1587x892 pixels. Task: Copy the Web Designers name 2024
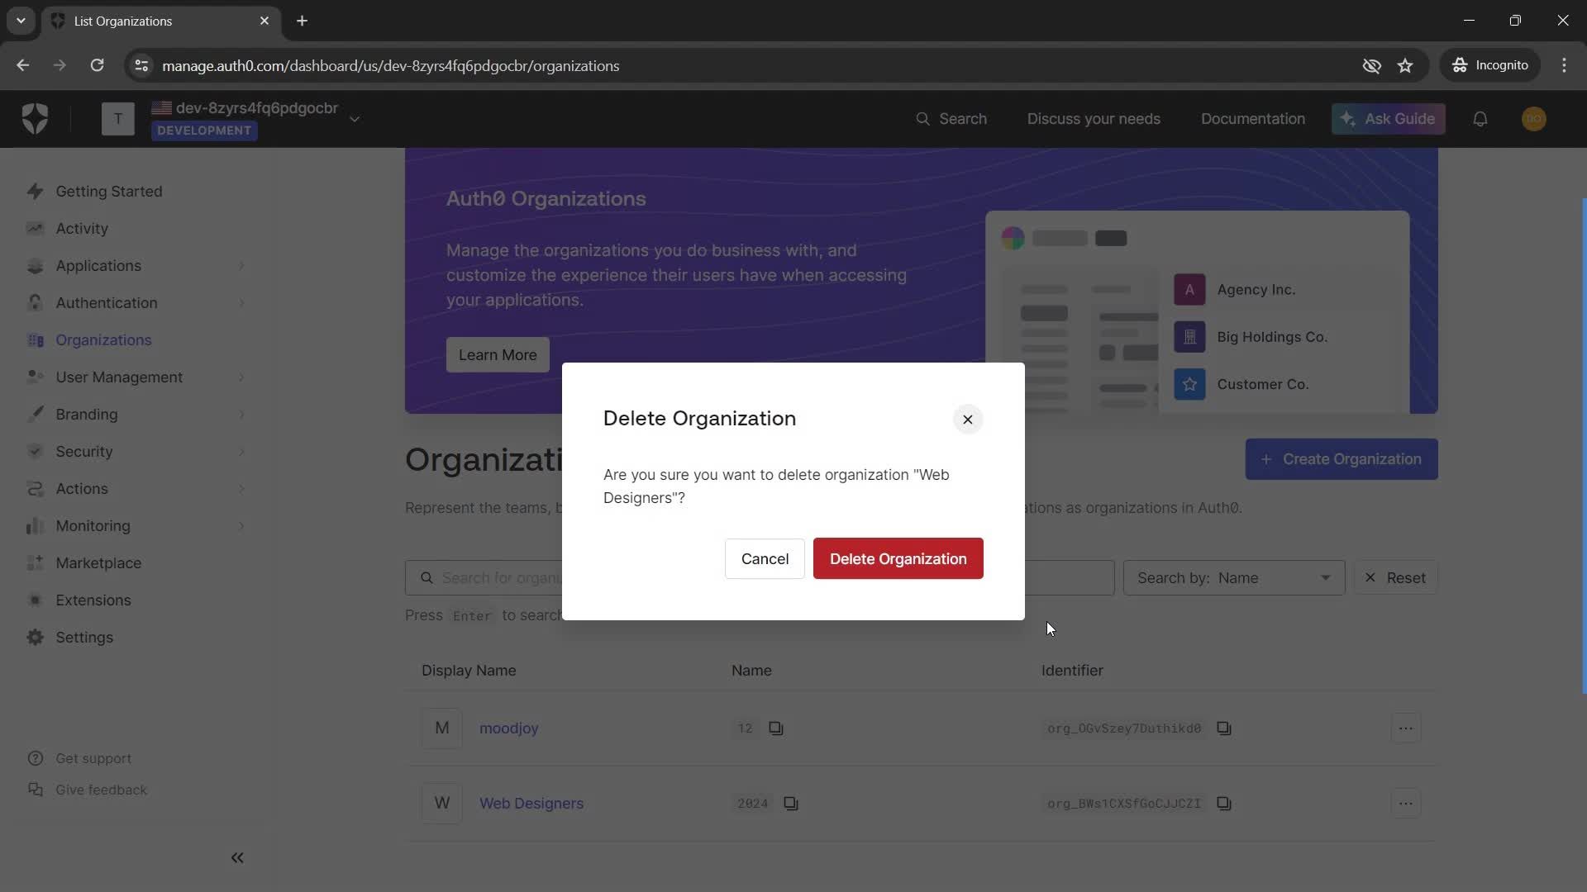[x=791, y=804]
